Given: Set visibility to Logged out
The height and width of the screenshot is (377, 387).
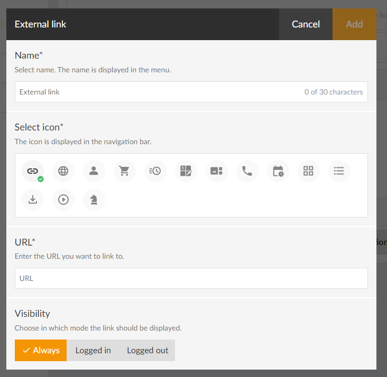Looking at the screenshot, I should tap(148, 351).
